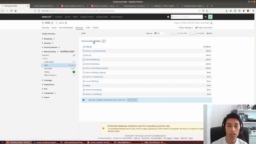Bookmark the page with the URL bar star
The height and width of the screenshot is (144, 256).
207,11
